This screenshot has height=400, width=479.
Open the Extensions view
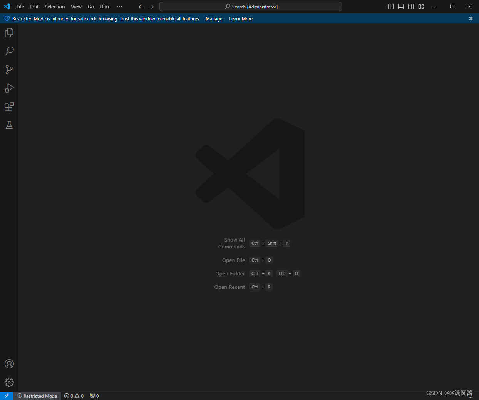[x=9, y=107]
